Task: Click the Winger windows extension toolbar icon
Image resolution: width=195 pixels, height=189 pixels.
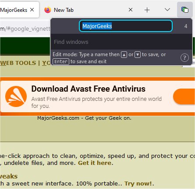Action: pos(184,10)
